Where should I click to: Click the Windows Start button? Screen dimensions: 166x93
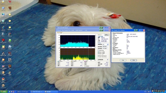tap(4, 92)
